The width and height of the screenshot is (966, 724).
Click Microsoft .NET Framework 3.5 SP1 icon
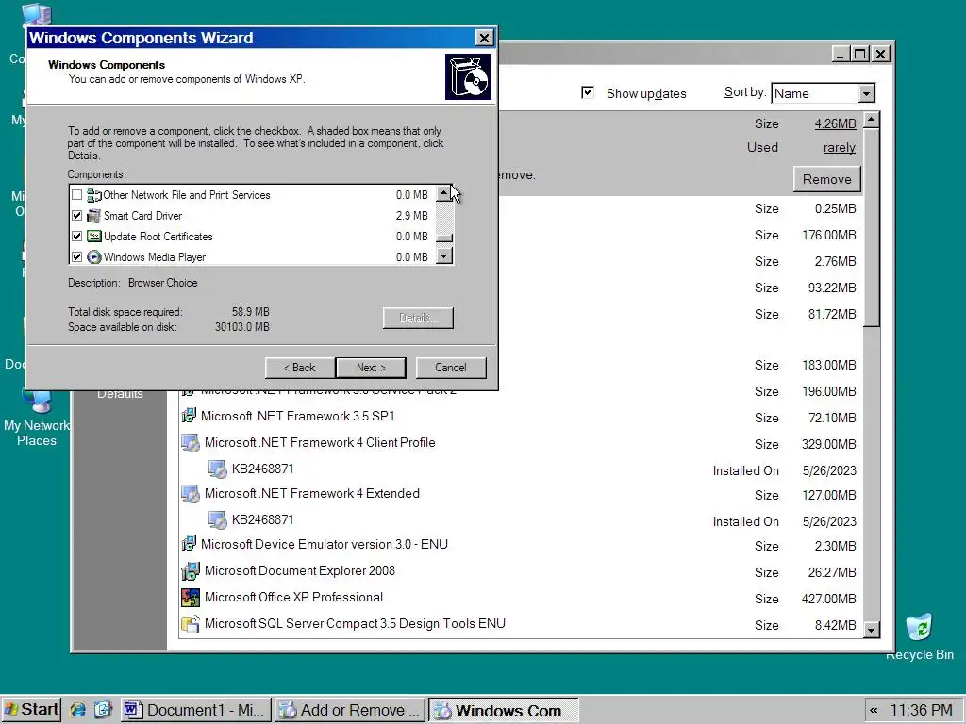click(x=189, y=416)
